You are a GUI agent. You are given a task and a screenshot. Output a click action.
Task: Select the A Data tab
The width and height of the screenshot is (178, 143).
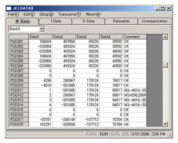point(22,21)
